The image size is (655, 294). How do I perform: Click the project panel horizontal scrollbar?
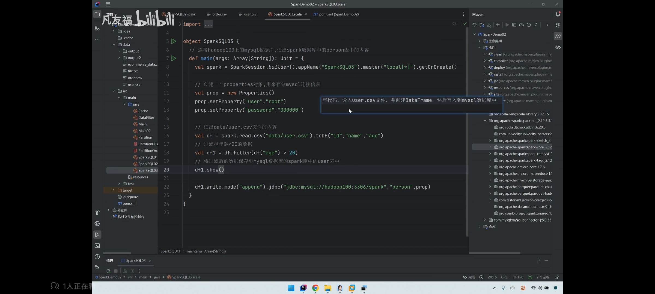point(117,253)
